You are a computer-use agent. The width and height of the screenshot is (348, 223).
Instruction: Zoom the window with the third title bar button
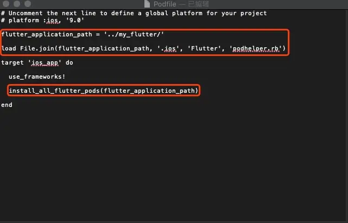pyautogui.click(x=28, y=4)
